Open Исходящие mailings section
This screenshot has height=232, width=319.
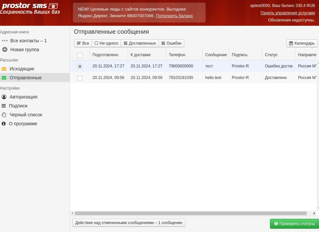(22, 69)
